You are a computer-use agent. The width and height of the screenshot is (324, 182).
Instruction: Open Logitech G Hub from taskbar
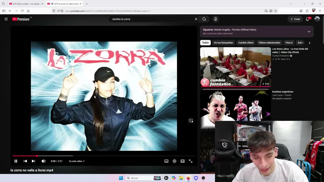(166, 178)
